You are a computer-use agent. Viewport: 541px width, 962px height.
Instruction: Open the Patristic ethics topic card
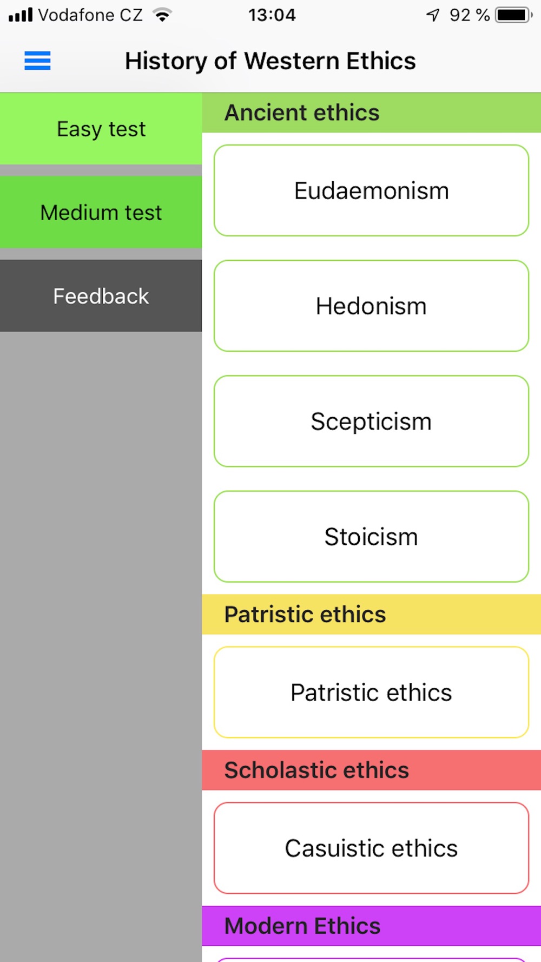[371, 692]
